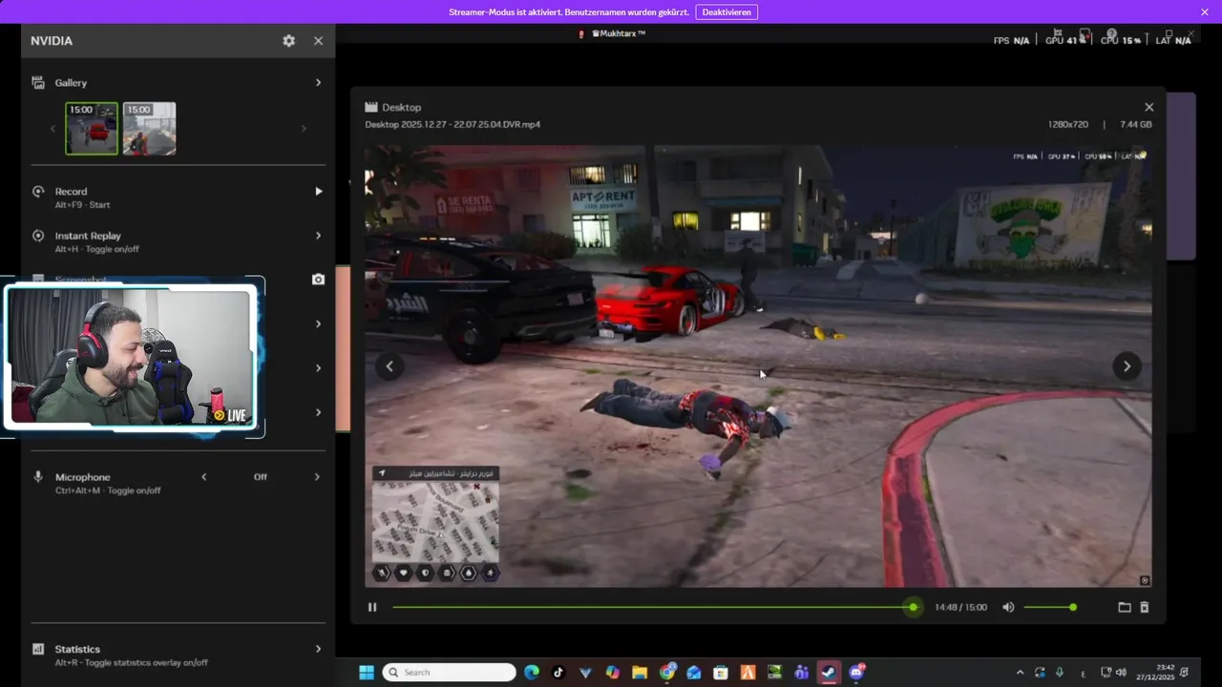Open Microsoft Edge from taskbar
The width and height of the screenshot is (1222, 687).
pyautogui.click(x=532, y=673)
